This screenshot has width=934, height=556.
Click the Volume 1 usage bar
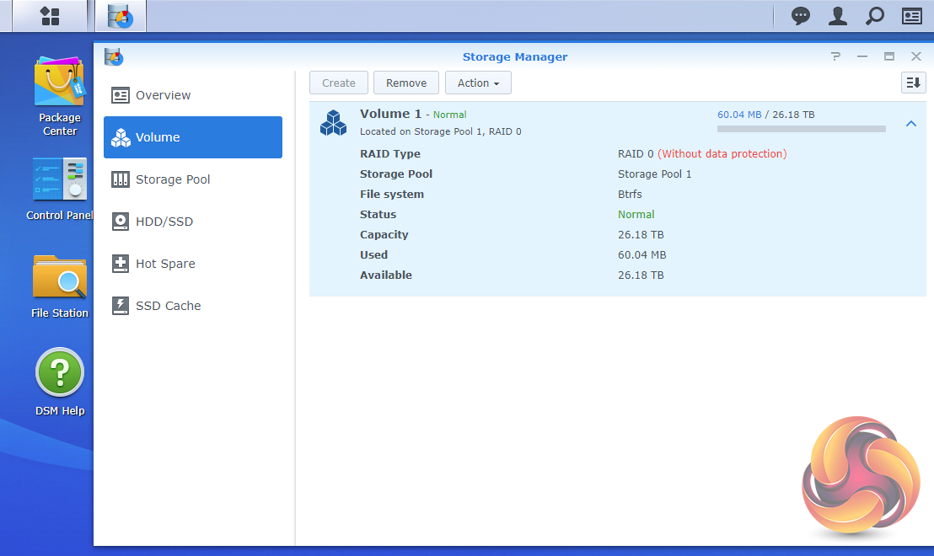pyautogui.click(x=801, y=129)
